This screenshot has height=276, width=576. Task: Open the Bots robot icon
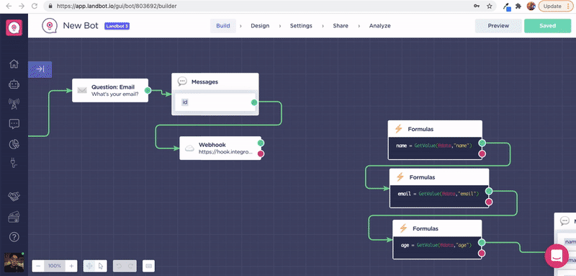[x=14, y=84]
